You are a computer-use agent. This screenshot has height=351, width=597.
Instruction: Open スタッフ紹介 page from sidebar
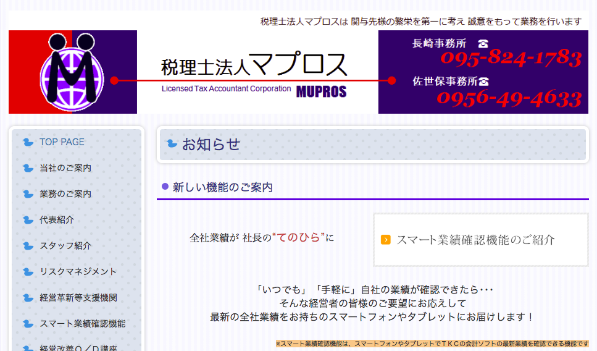click(x=65, y=246)
